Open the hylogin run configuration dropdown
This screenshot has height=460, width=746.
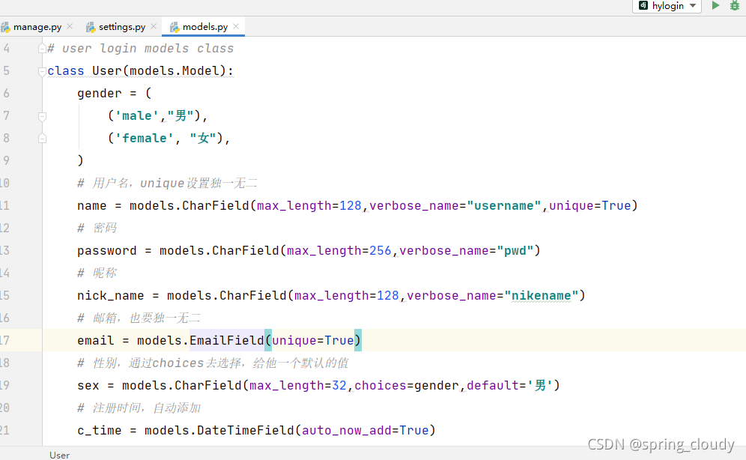pos(667,6)
